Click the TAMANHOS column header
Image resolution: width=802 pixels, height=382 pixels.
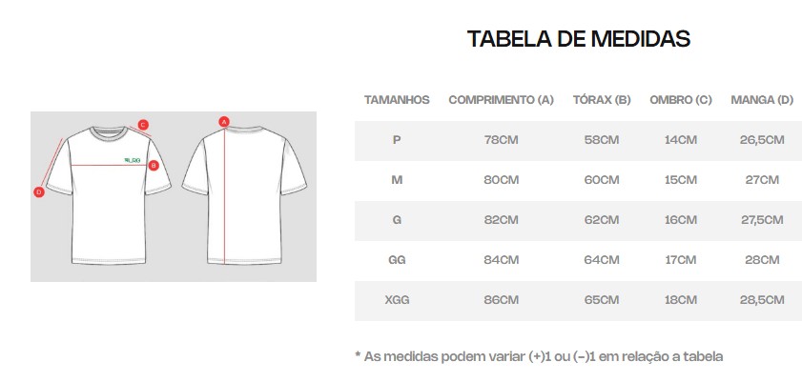point(397,99)
